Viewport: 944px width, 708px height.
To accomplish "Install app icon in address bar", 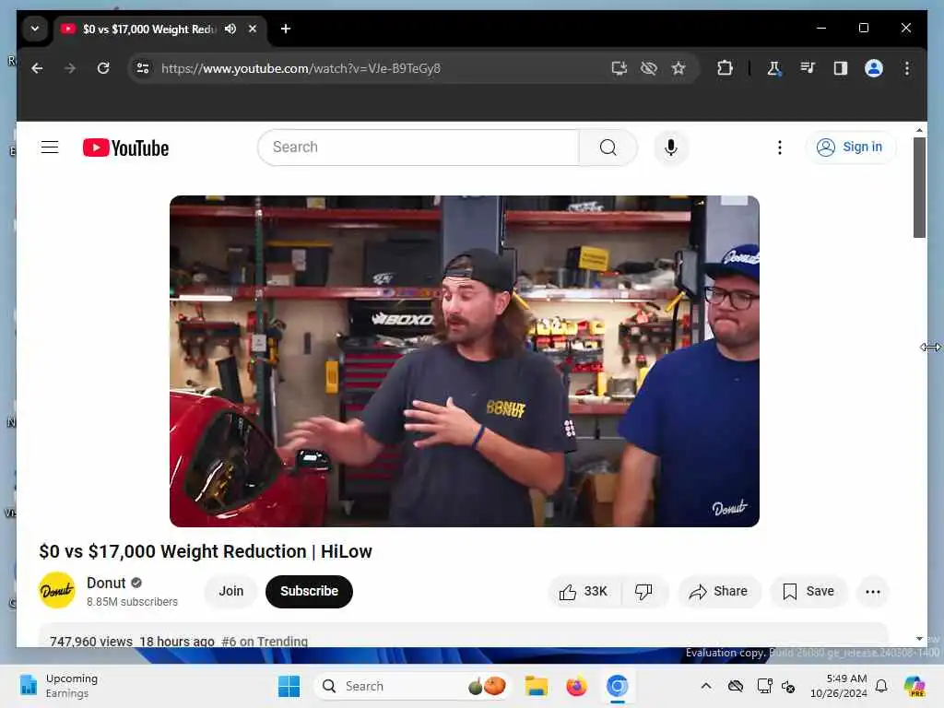I will [x=619, y=68].
